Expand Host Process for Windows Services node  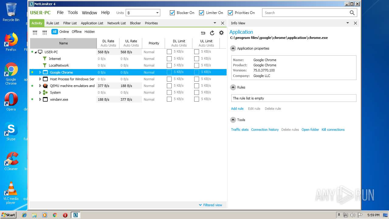tap(40, 79)
